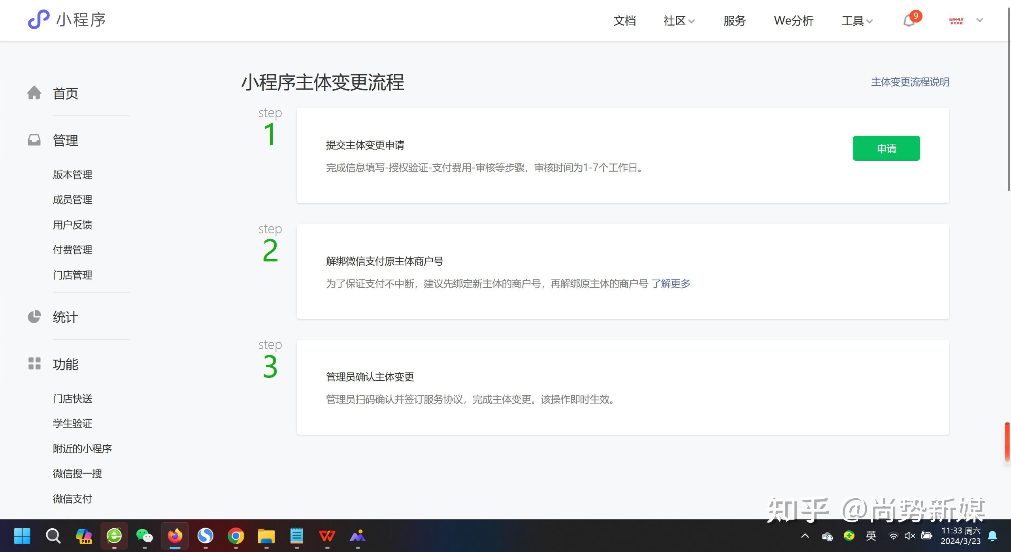Click the 统计 pie chart icon
1011x552 pixels.
coord(34,317)
